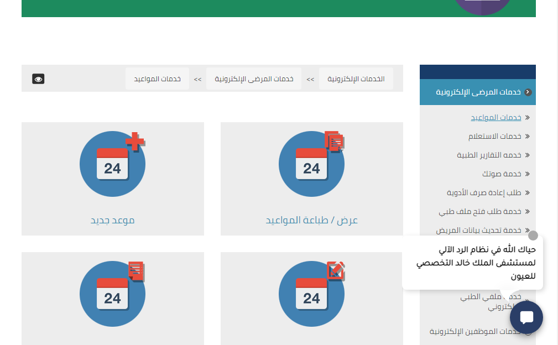The width and height of the screenshot is (558, 345).
Task: Click خدمات المواعيد breadcrumb item
Action: (157, 79)
